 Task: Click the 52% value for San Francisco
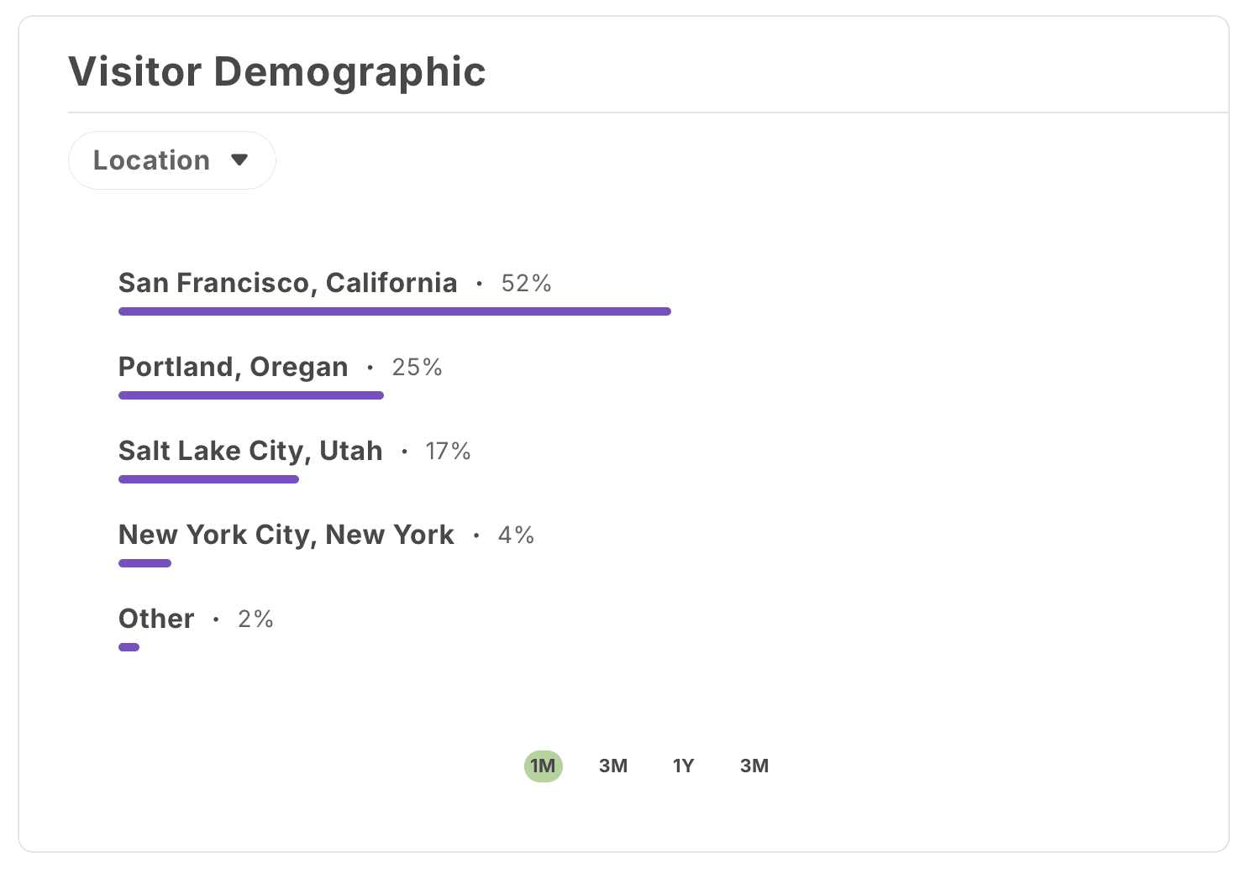click(x=526, y=283)
